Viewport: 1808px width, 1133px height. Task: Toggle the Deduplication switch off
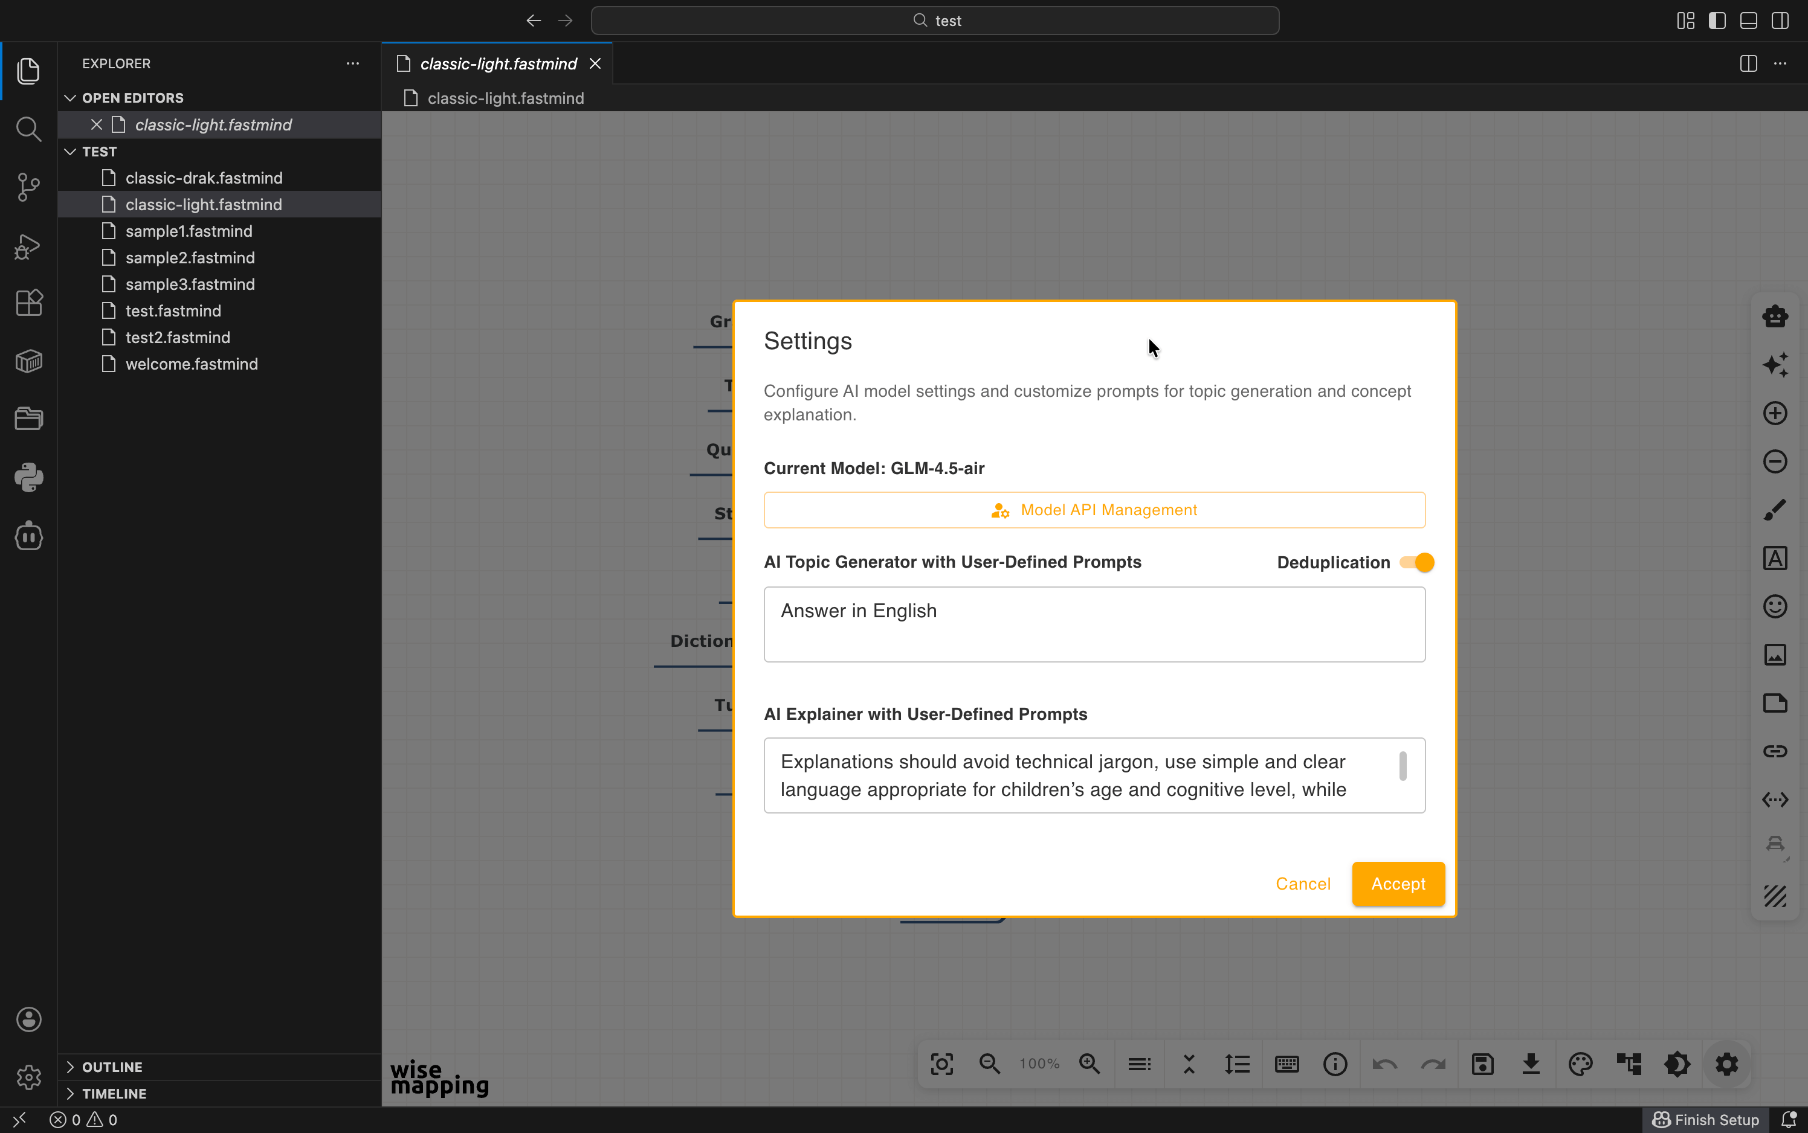coord(1416,563)
